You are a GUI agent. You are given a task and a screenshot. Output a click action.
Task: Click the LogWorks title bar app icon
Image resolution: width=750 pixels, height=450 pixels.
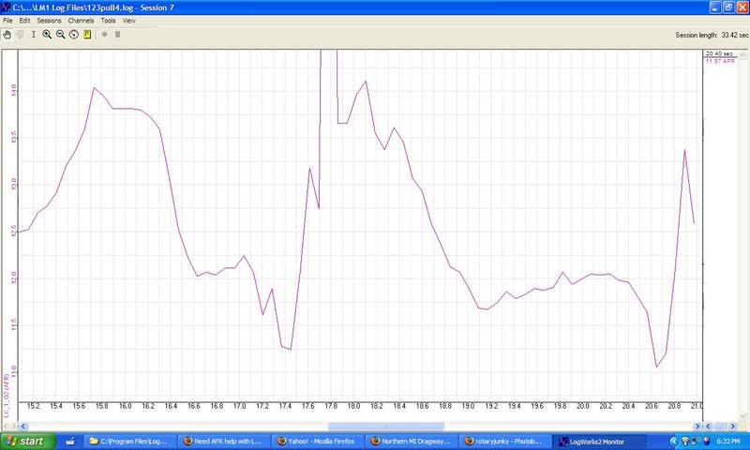click(x=6, y=7)
